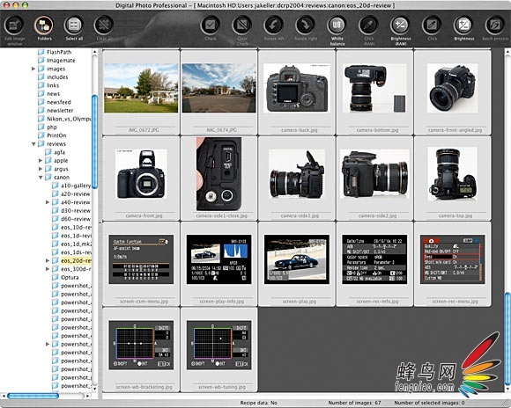Select the Optura folder
Screen dimensions: 511x408
[65, 277]
